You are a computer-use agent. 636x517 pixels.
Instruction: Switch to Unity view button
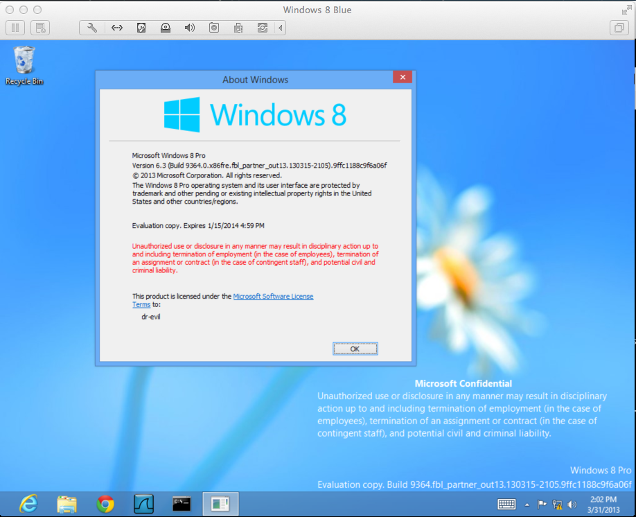(x=619, y=28)
